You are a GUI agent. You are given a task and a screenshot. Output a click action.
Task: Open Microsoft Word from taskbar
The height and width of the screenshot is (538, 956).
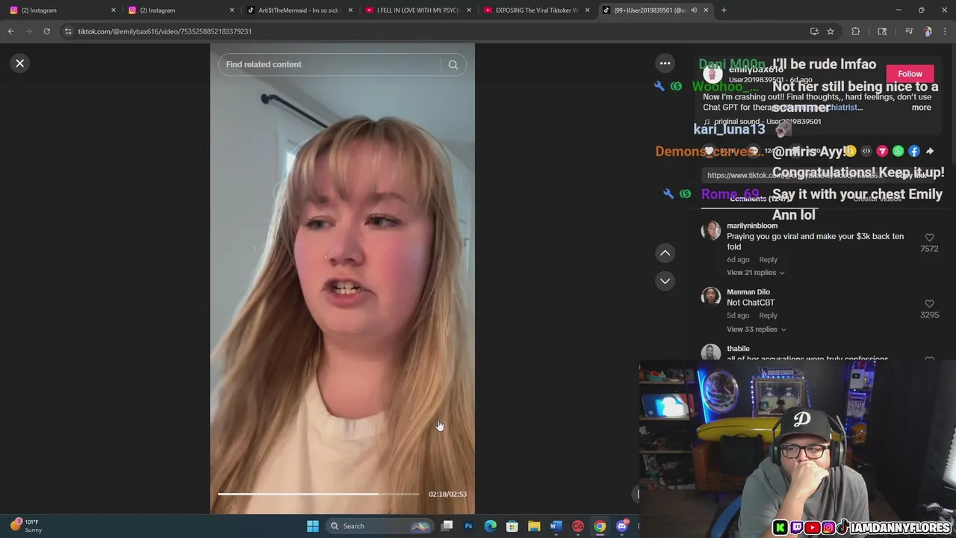click(556, 526)
